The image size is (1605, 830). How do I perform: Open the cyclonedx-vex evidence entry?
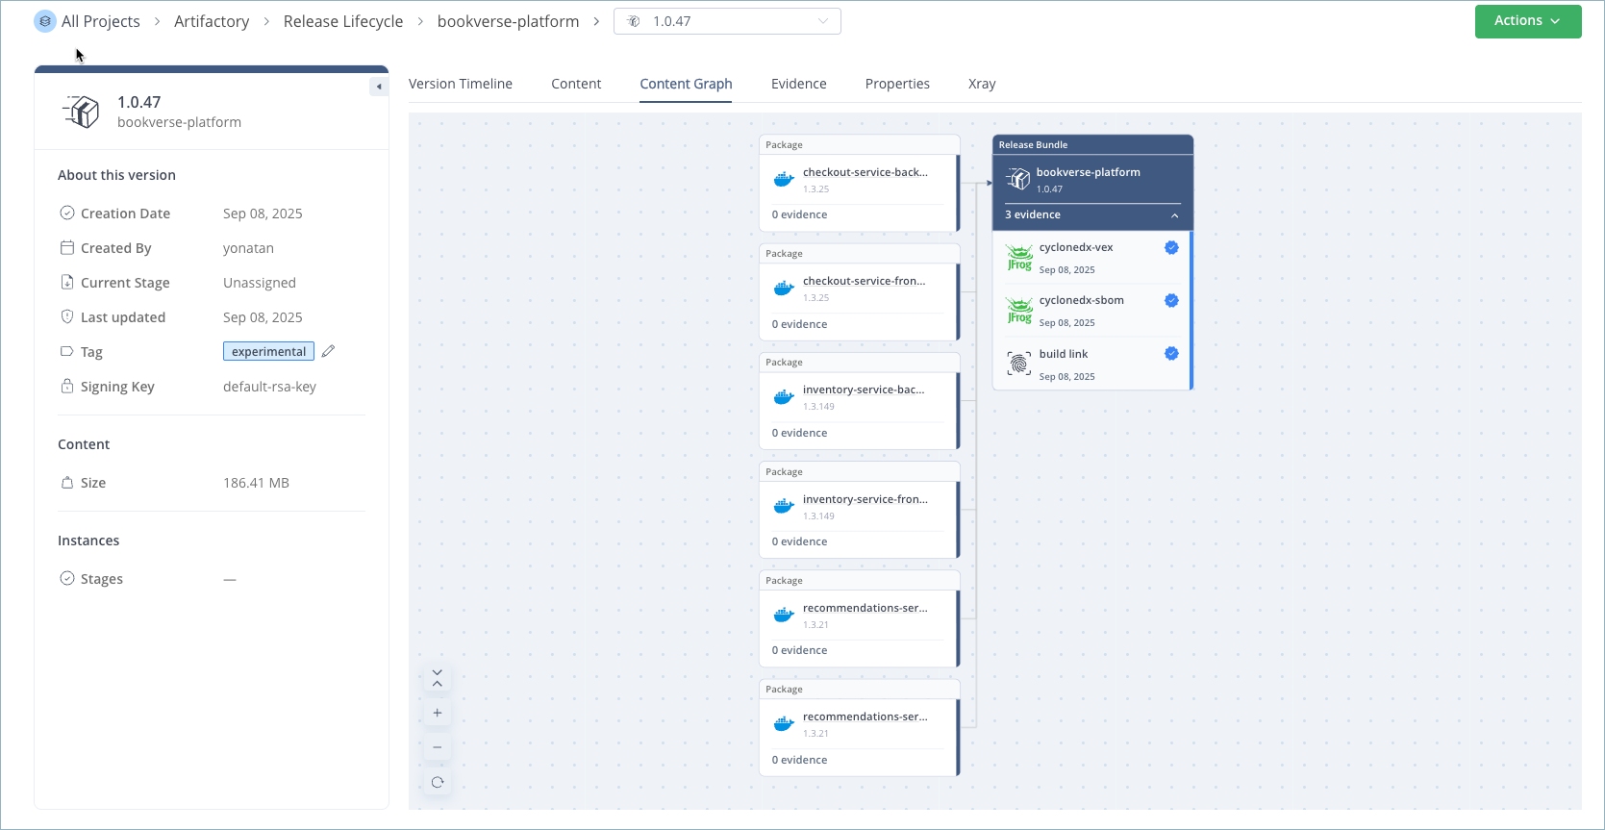(x=1091, y=258)
